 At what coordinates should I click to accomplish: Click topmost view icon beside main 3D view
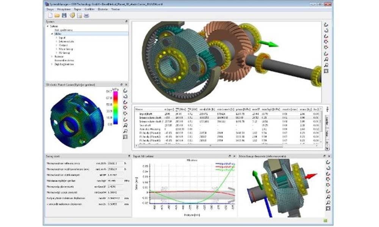pyautogui.click(x=326, y=25)
